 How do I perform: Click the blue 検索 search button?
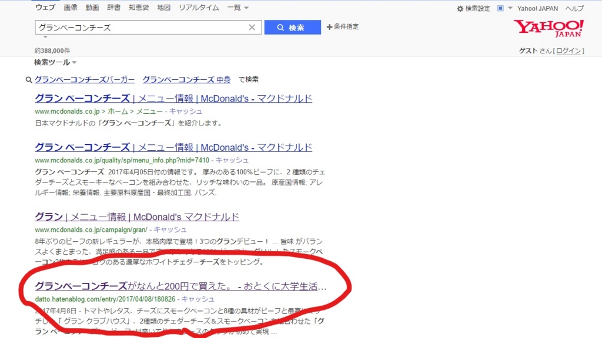pyautogui.click(x=293, y=27)
